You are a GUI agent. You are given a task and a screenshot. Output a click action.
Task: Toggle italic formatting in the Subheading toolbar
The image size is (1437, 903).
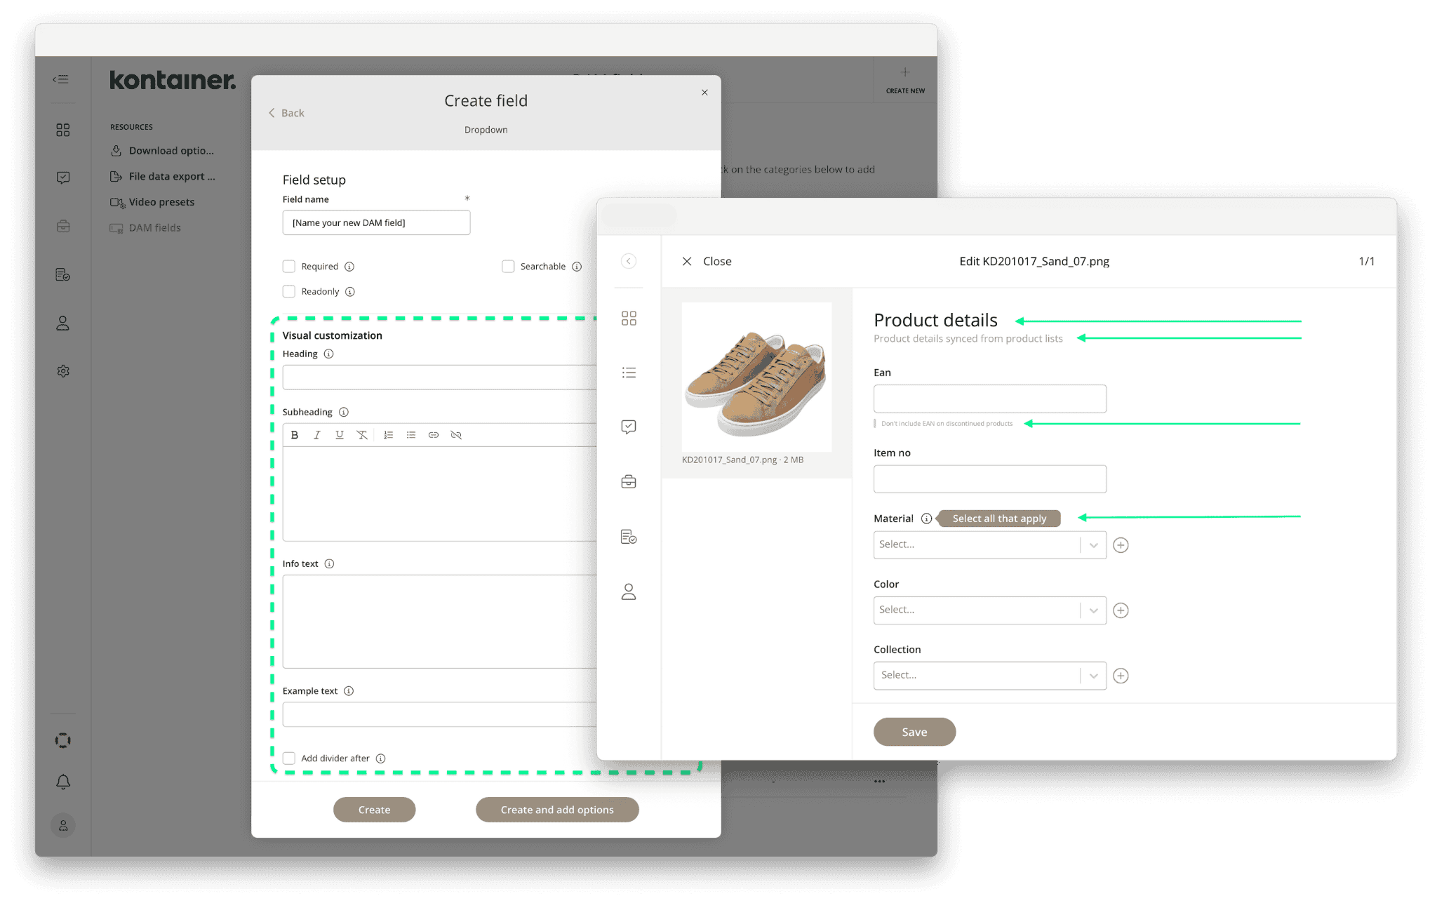coord(316,434)
